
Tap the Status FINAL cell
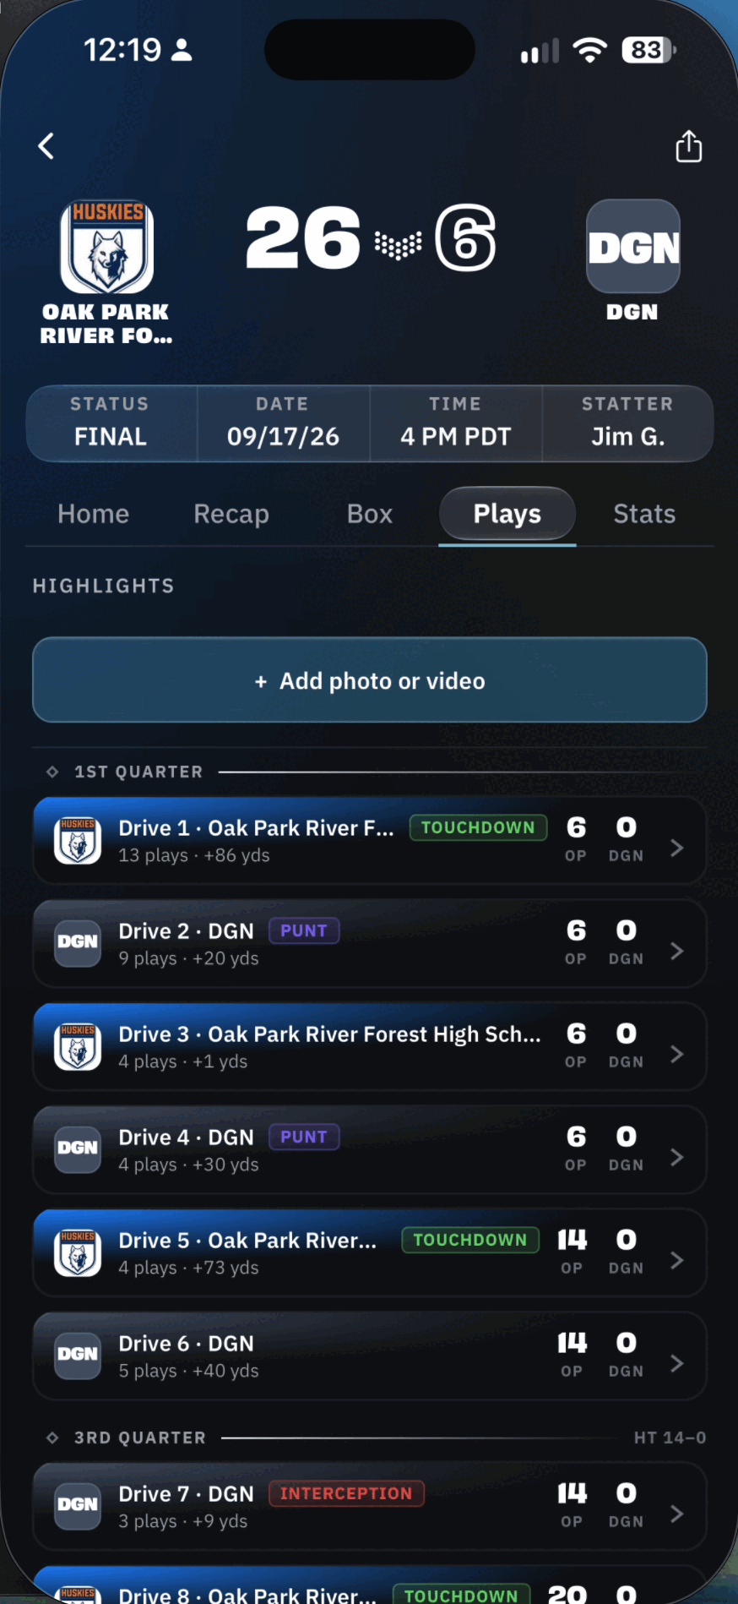point(111,423)
